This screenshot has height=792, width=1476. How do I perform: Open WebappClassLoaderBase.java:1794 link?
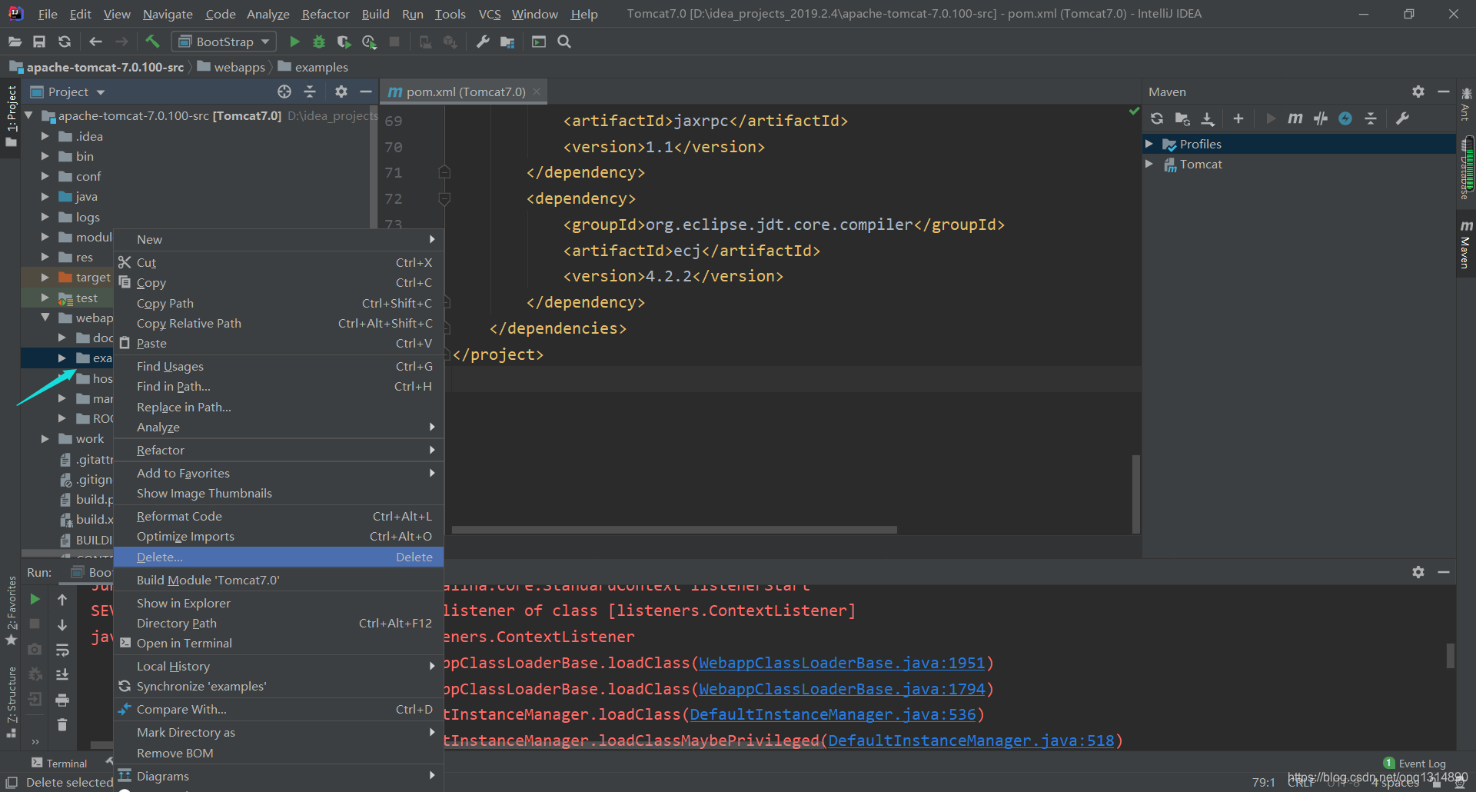pyautogui.click(x=842, y=689)
